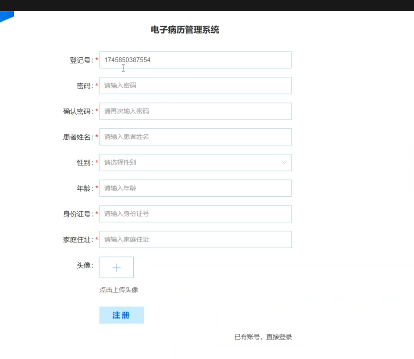Select the 请再次输入密码 confirm password field

point(195,111)
